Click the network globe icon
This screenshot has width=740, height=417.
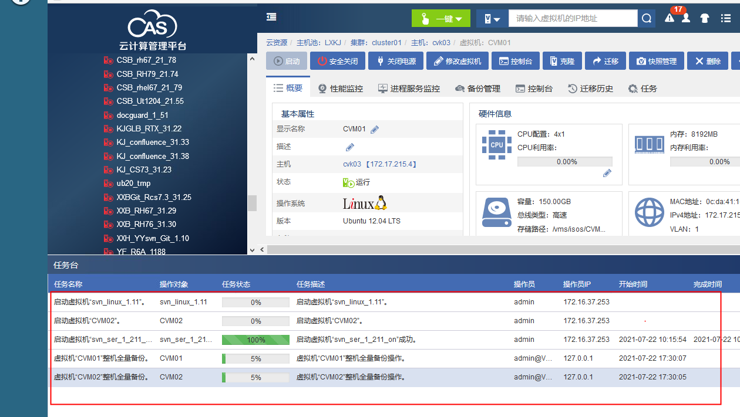coord(650,212)
